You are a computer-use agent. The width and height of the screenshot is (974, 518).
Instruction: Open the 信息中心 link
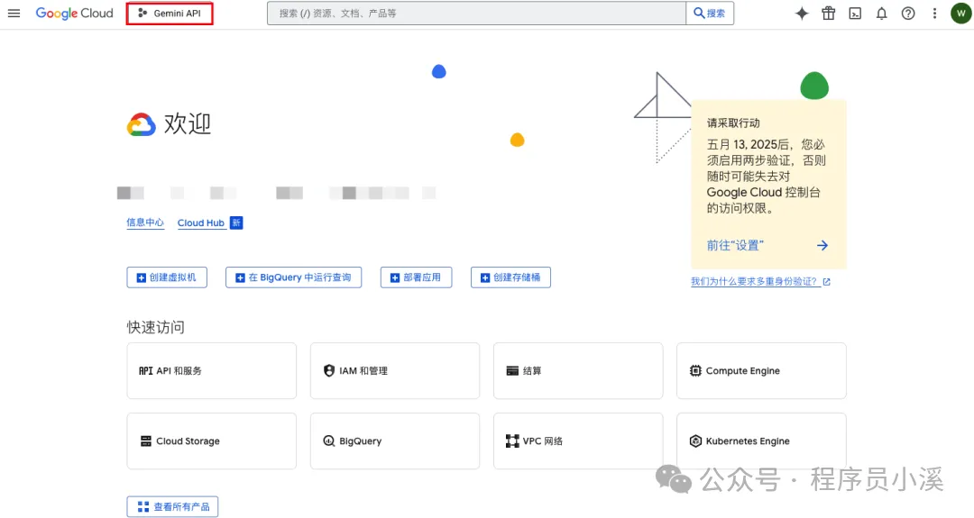coord(145,223)
